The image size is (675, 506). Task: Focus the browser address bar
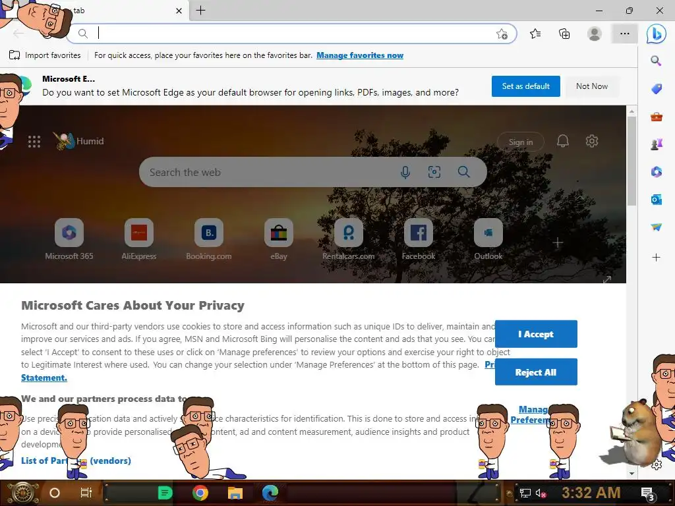pyautogui.click(x=293, y=34)
